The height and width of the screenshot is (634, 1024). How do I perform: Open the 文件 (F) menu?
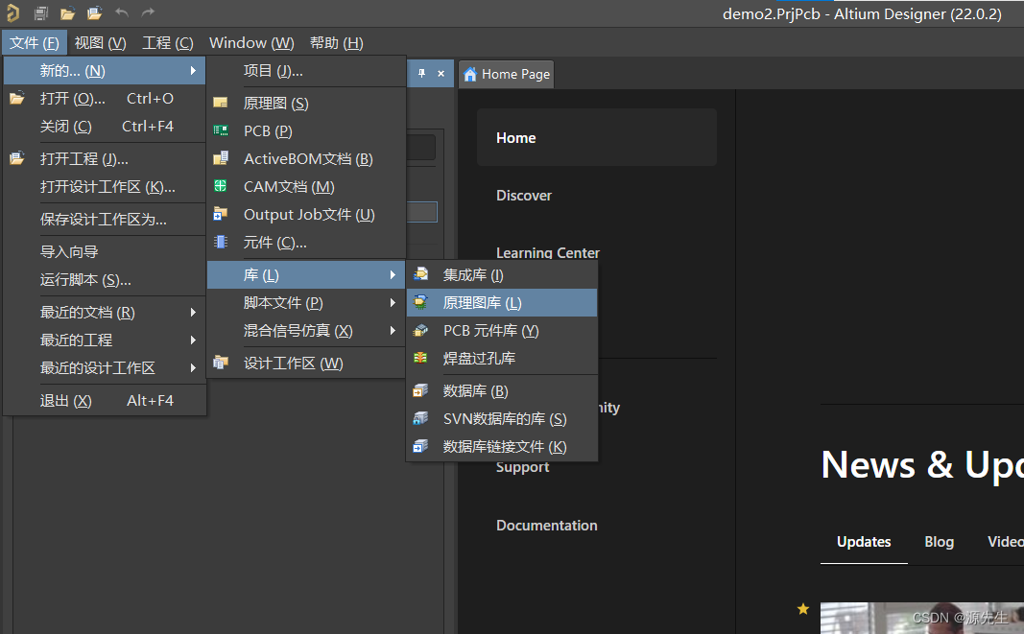coord(34,42)
